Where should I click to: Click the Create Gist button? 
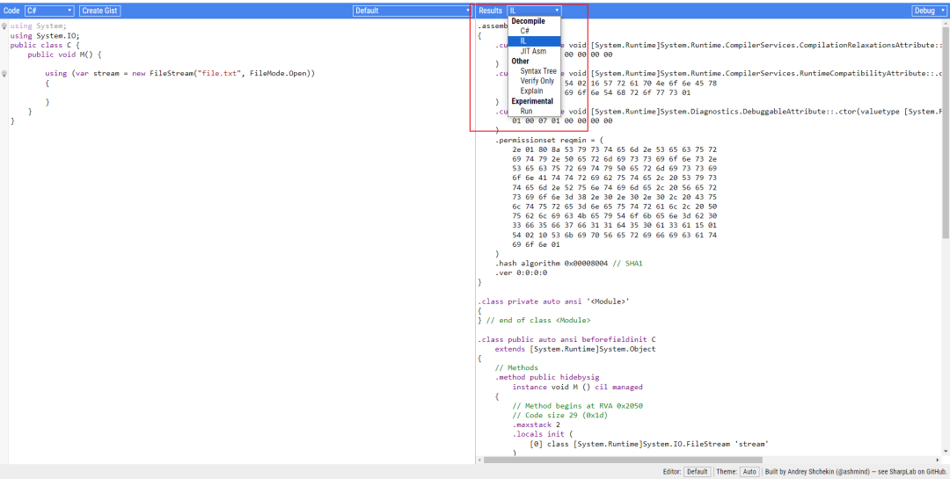[100, 11]
